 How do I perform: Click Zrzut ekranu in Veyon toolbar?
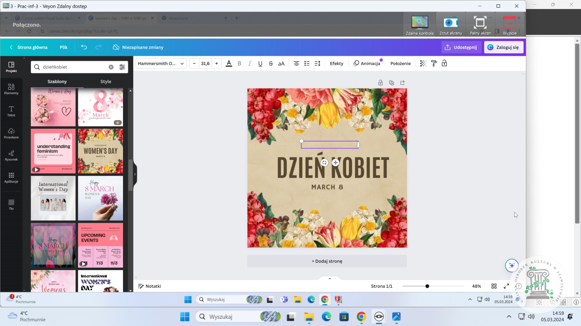[x=451, y=26]
